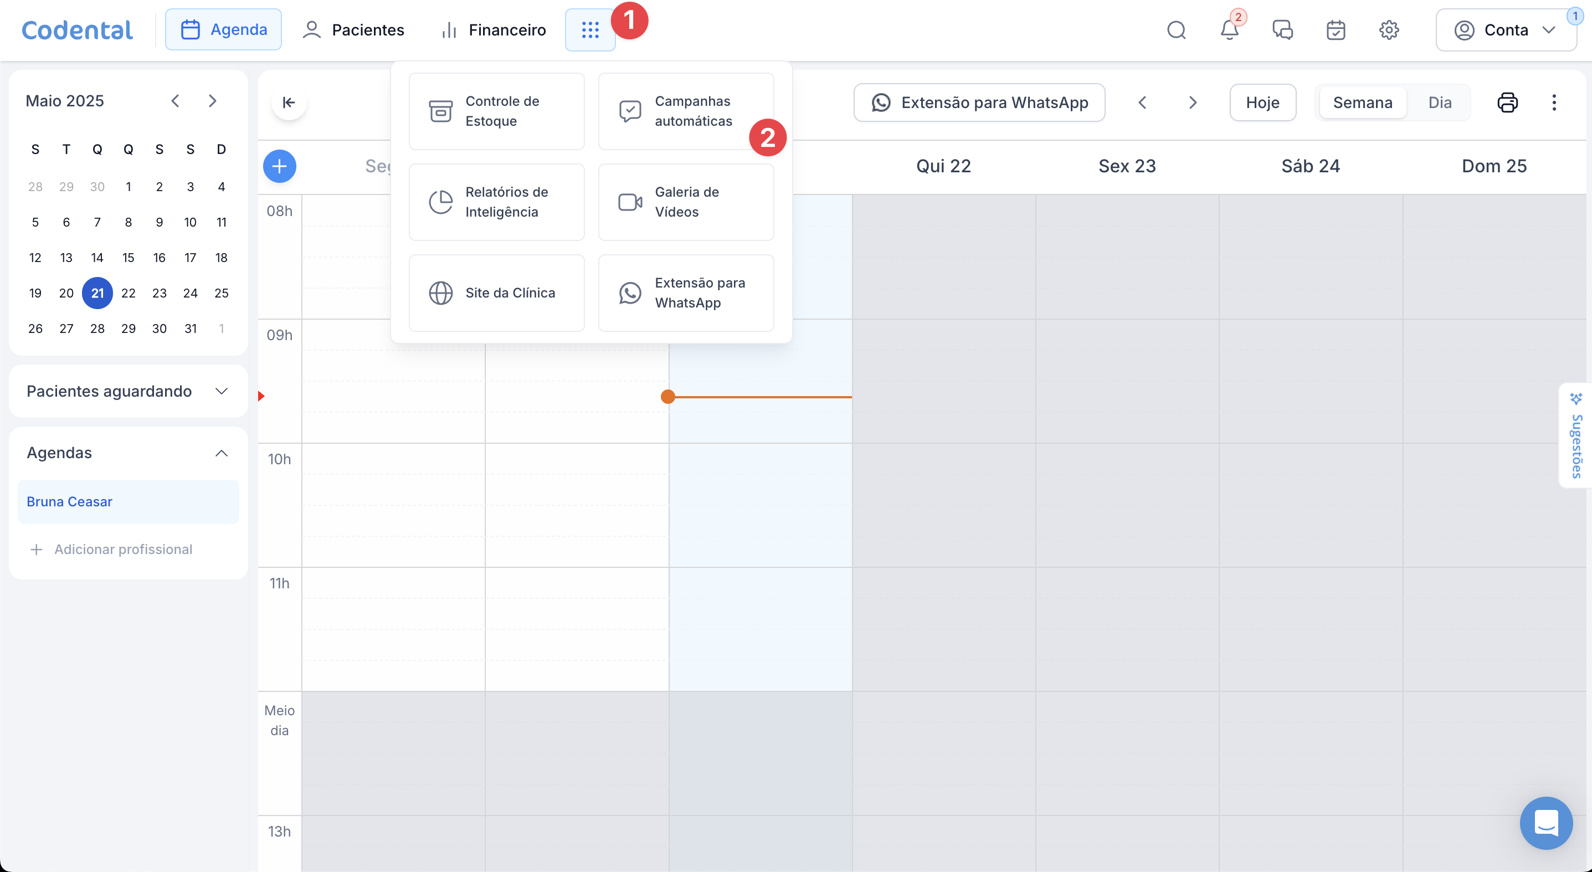Select day 28 in May mini calendar

[97, 329]
